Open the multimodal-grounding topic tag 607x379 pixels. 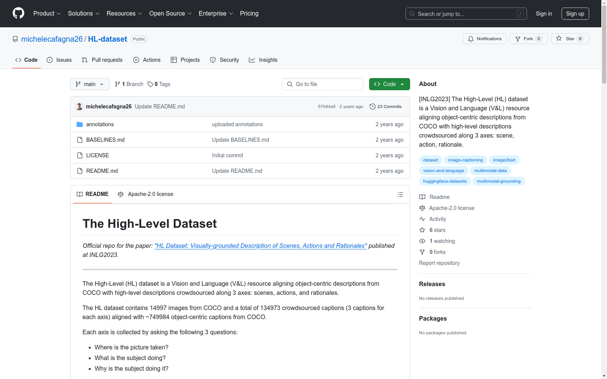[498, 181]
